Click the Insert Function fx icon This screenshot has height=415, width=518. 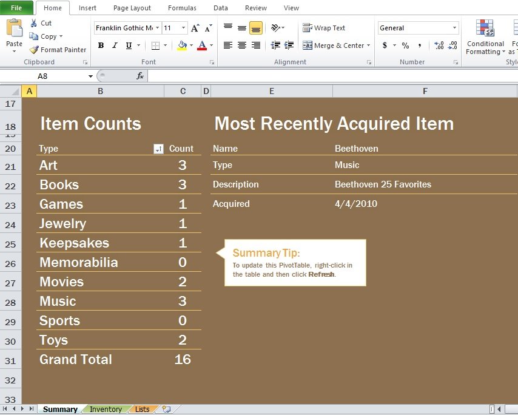(x=140, y=76)
